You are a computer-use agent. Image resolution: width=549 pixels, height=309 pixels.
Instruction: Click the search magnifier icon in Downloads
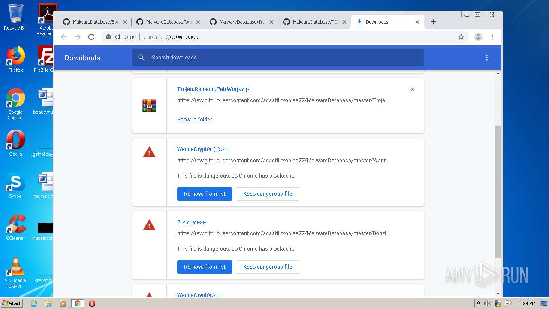coord(141,57)
